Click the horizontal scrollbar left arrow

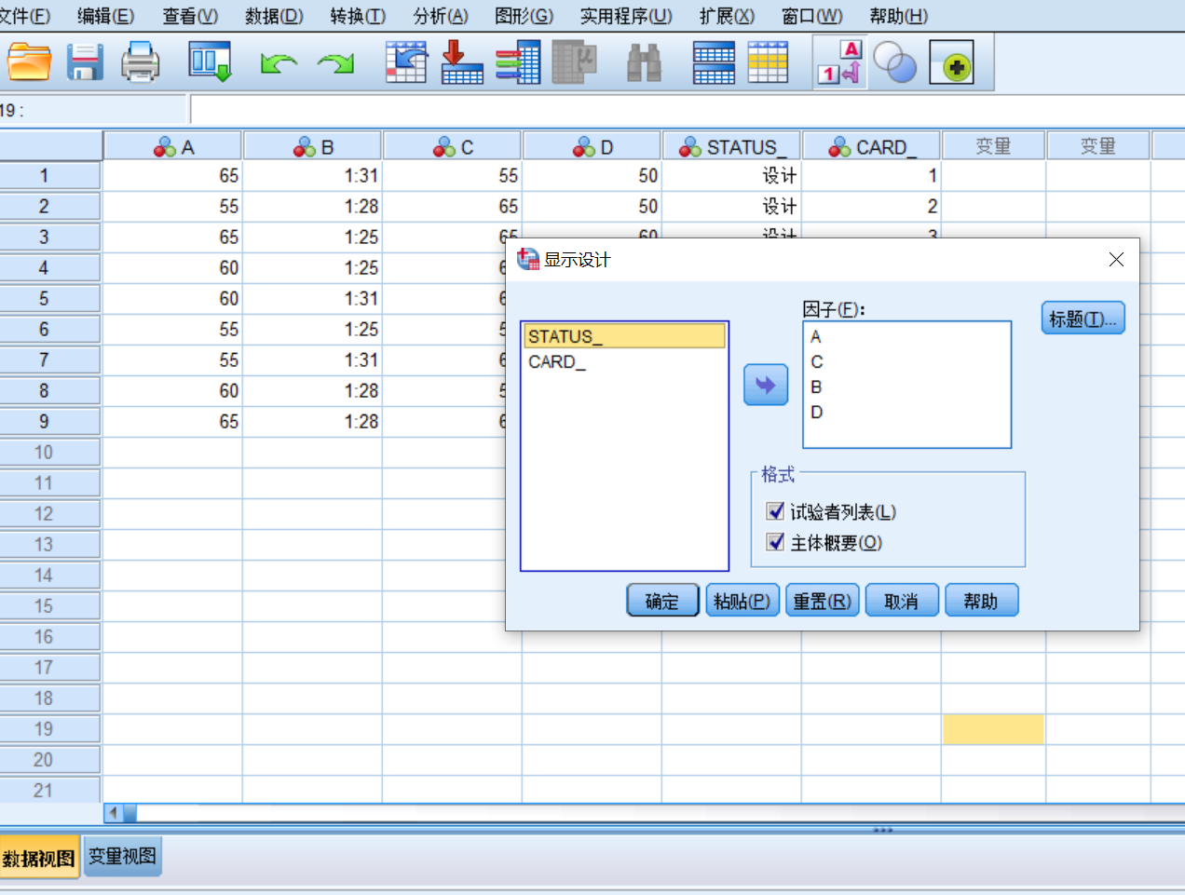click(114, 813)
